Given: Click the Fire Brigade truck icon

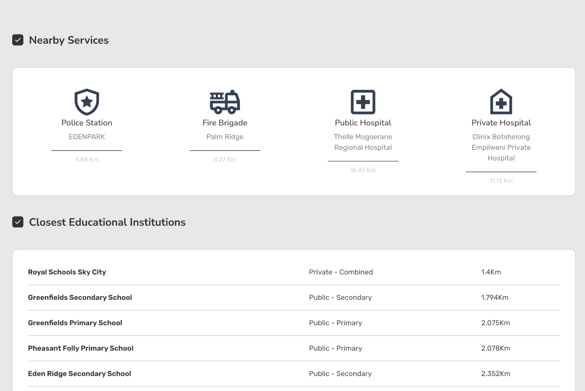Looking at the screenshot, I should click(x=225, y=102).
